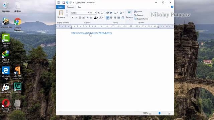Select the MPC-HC x64 desktop shortcut

tap(6, 88)
